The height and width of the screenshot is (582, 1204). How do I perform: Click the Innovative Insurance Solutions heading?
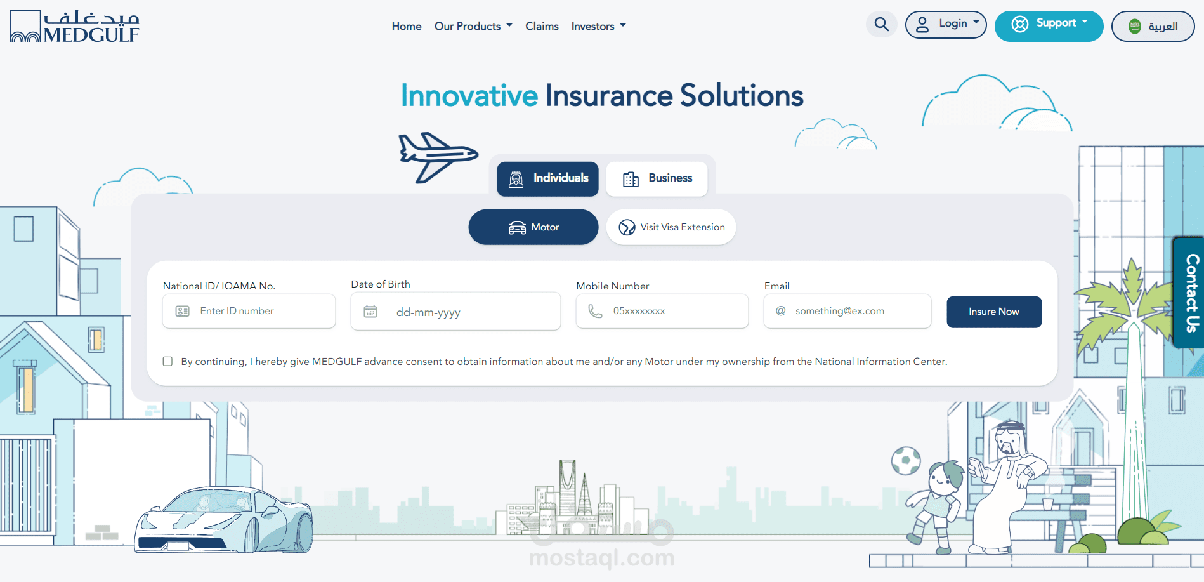(602, 96)
